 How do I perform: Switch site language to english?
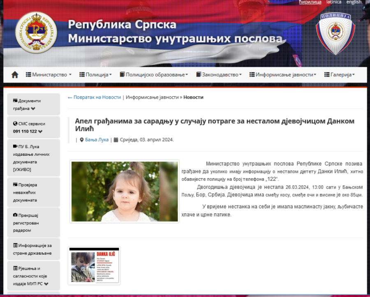click(354, 2)
